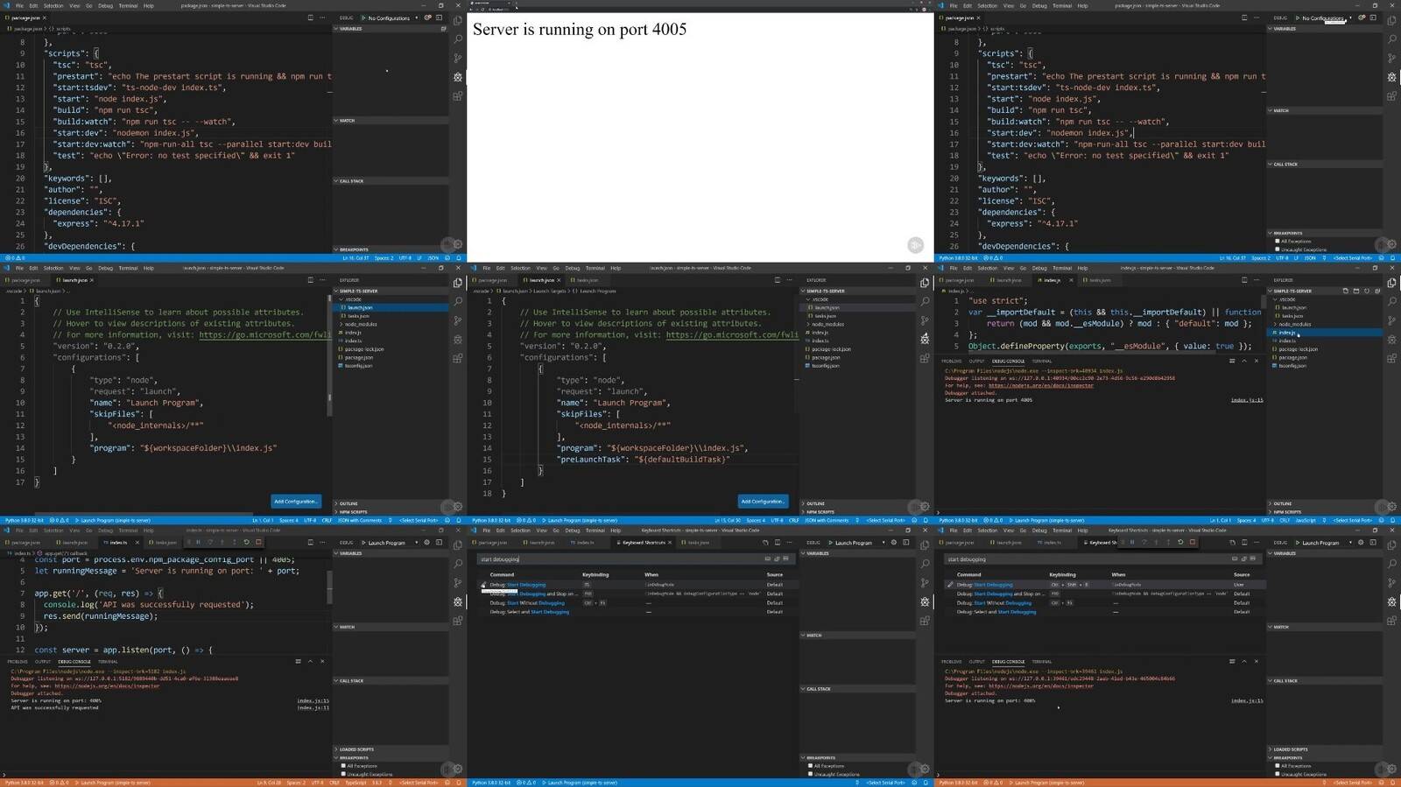The height and width of the screenshot is (787, 1401).
Task: Click Sort by Precedence in Keyboard Shortcuts window without Debug Console
Action: 777,559
